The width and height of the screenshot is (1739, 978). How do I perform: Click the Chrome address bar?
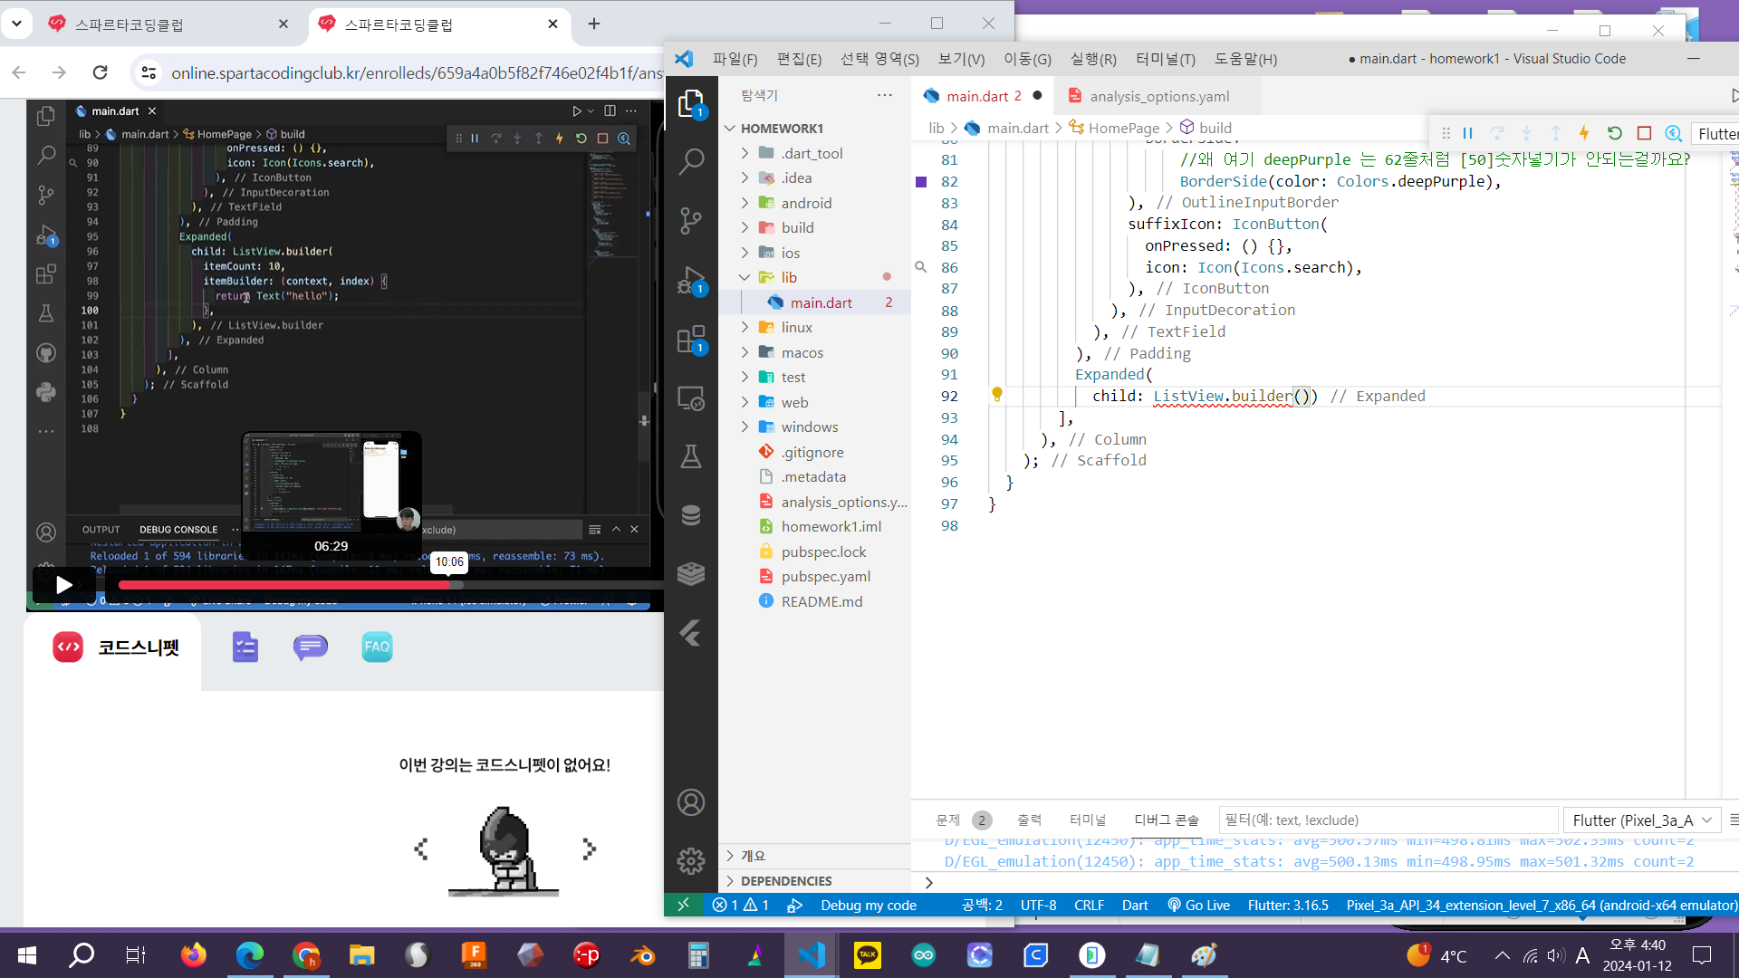click(417, 72)
